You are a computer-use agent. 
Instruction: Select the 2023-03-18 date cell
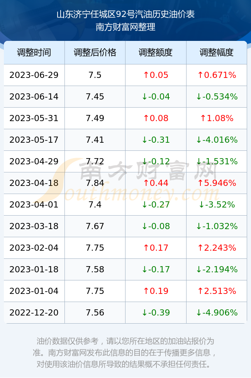(x=34, y=226)
